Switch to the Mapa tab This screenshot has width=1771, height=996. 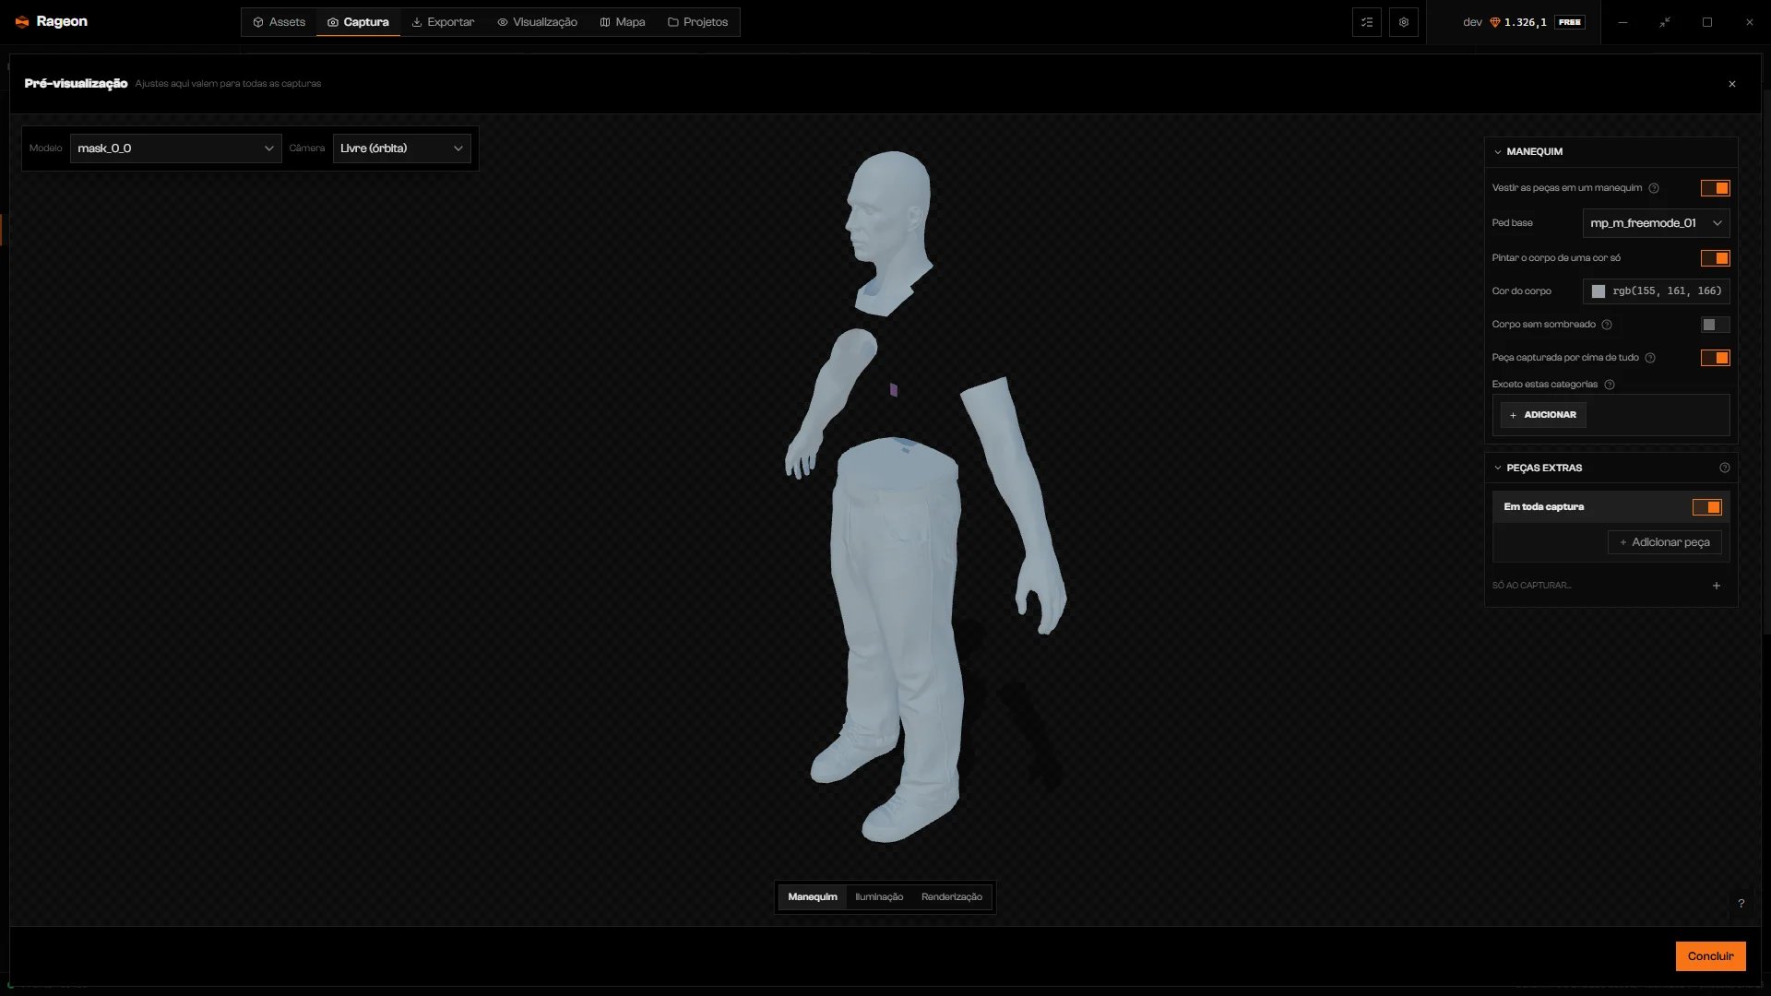[623, 22]
